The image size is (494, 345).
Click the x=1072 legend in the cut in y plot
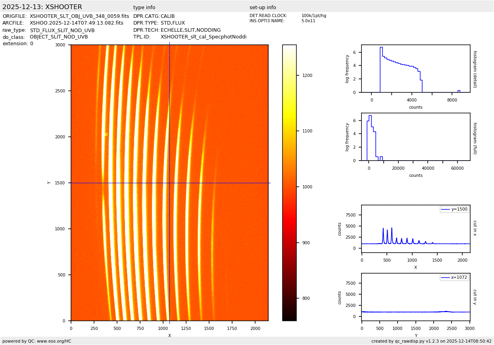pos(454,278)
